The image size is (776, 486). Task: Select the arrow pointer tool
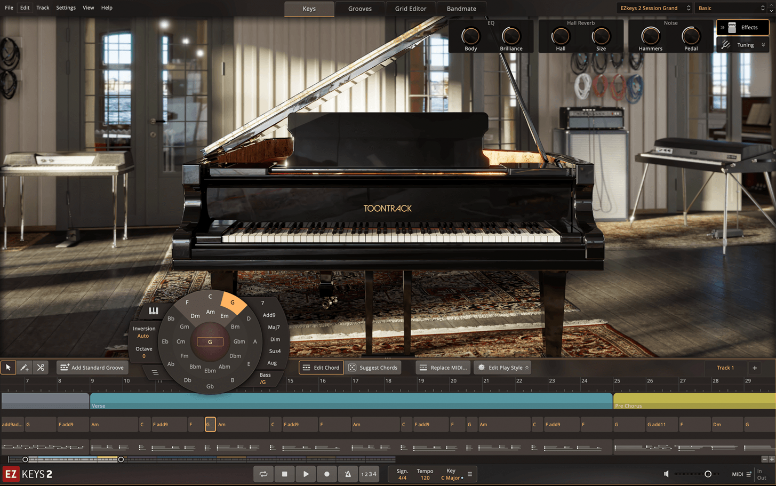coord(9,368)
